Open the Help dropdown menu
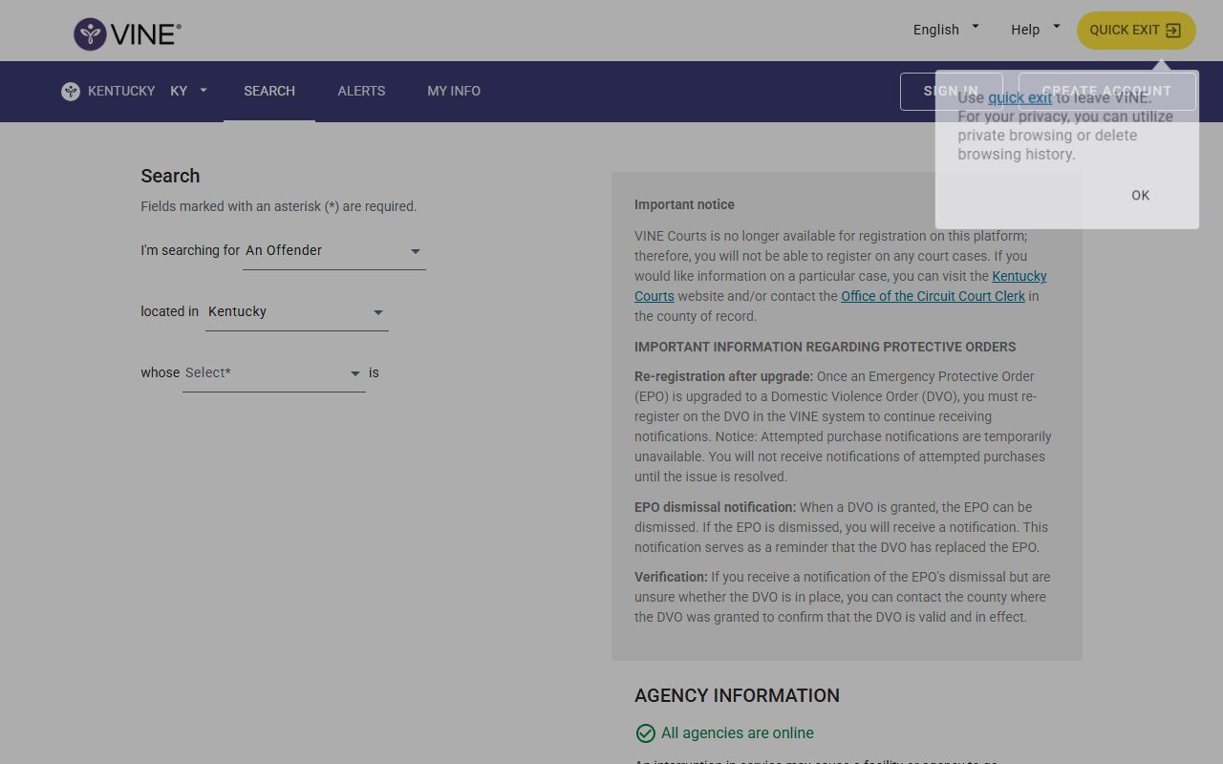 point(1036,30)
